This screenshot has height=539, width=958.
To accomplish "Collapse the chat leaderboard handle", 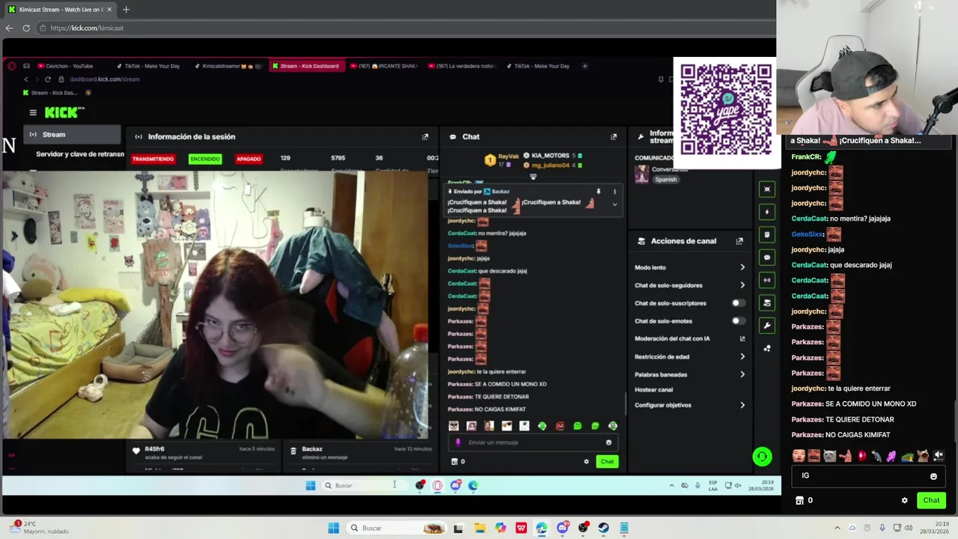I will point(533,177).
